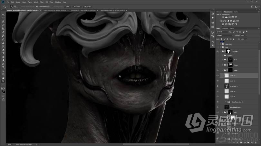Toggle layer filtering on or off
This screenshot has height=146, width=261.
click(247, 31)
